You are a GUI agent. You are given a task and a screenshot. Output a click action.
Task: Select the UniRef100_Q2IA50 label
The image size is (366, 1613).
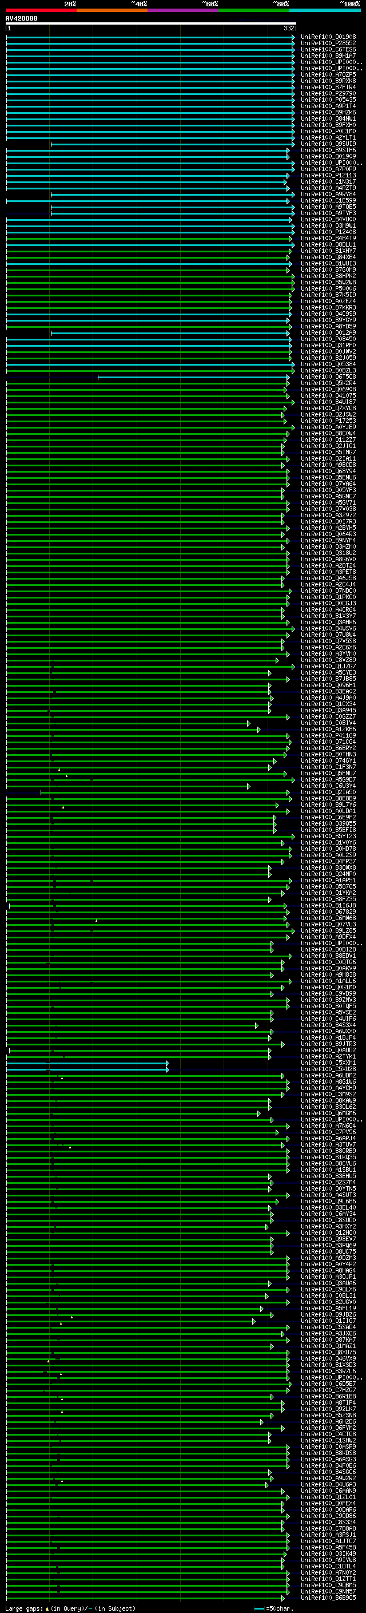(328, 792)
